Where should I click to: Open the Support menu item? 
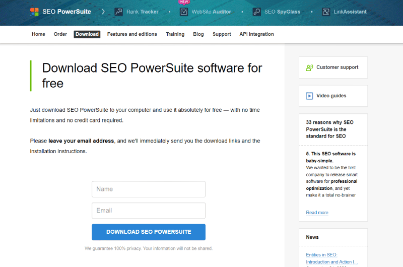pos(222,34)
